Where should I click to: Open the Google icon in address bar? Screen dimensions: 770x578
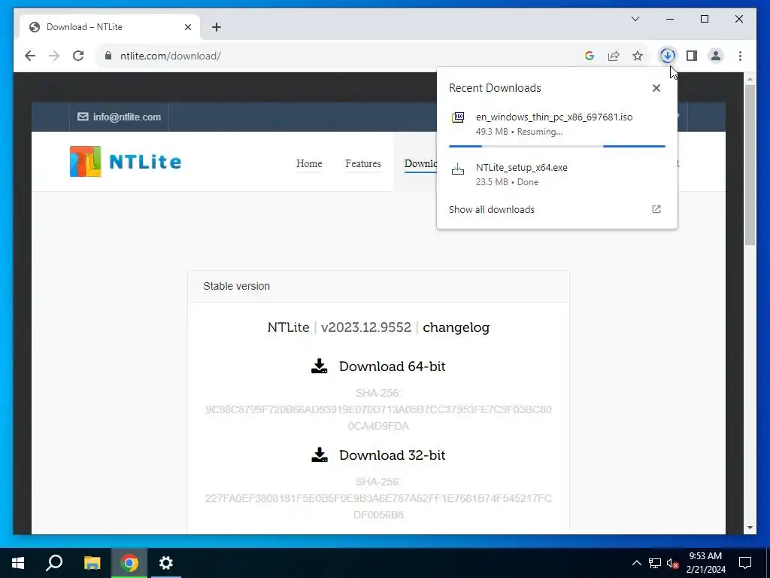click(x=590, y=56)
